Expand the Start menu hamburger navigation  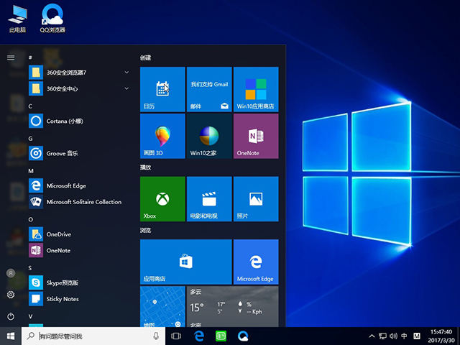[11, 57]
